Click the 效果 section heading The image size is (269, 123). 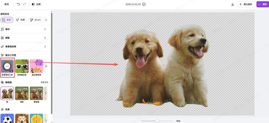[8, 109]
